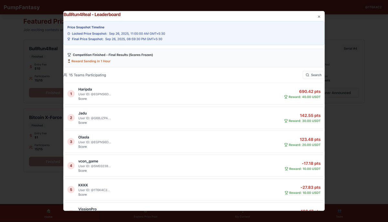Click the hourglass icon by Reward Sending
The image size is (388, 222).
[69, 61]
